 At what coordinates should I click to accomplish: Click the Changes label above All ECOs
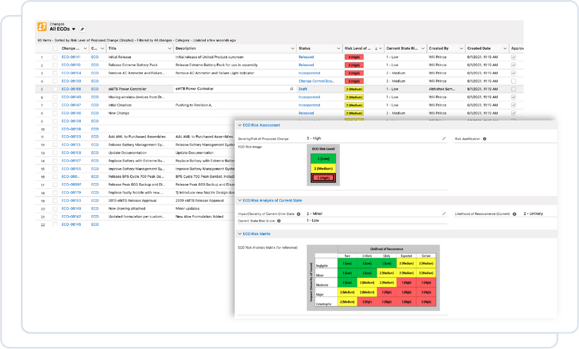click(x=57, y=24)
